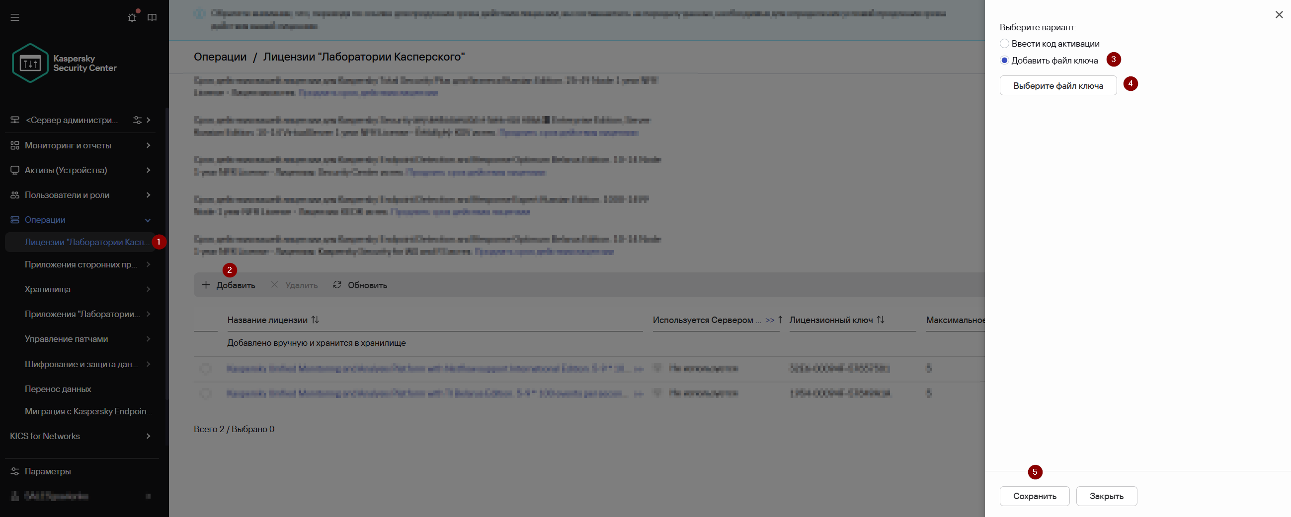Screen dimensions: 1291x517
Task: Open the first blurred license name link
Action: pos(429,368)
